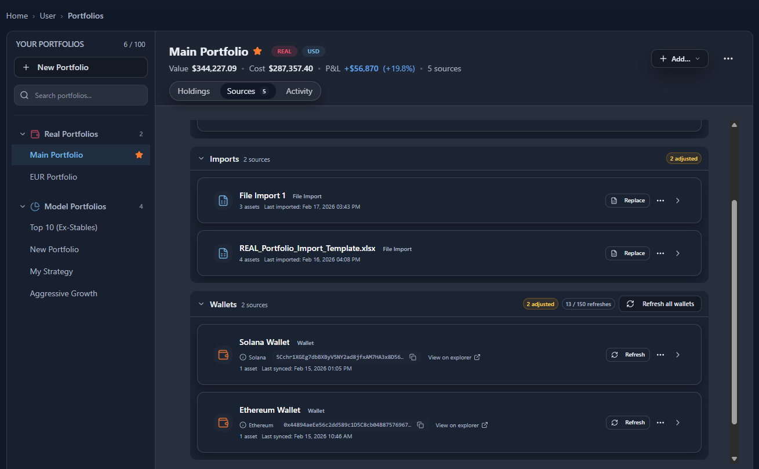Toggle the star on Main Portfolio in the sidebar
759x469 pixels.
point(139,155)
